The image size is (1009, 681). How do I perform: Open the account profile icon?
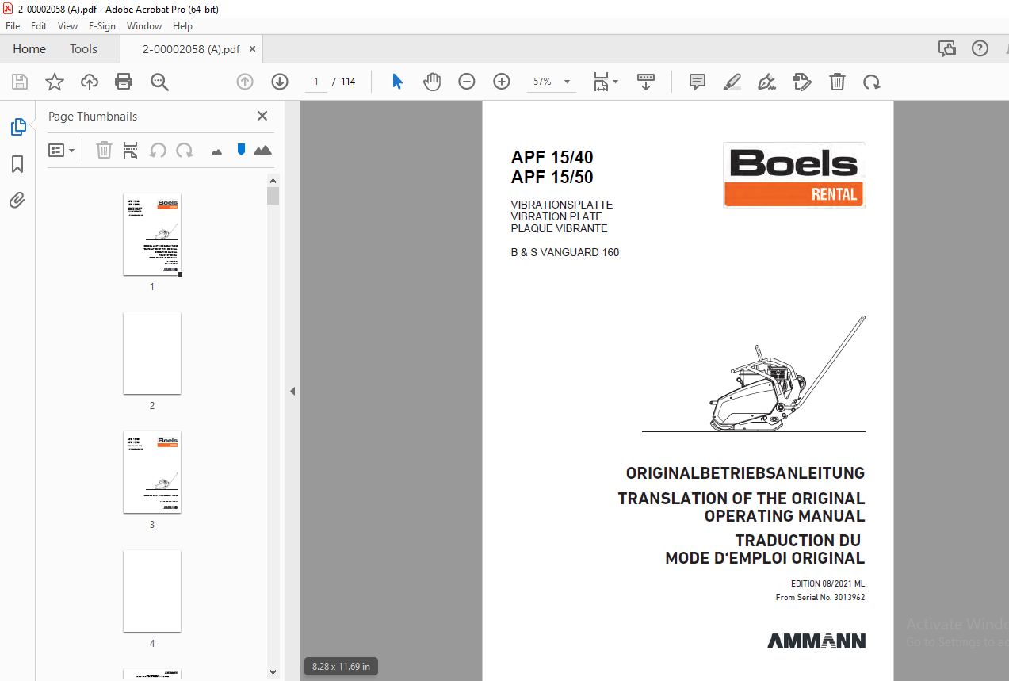1007,48
